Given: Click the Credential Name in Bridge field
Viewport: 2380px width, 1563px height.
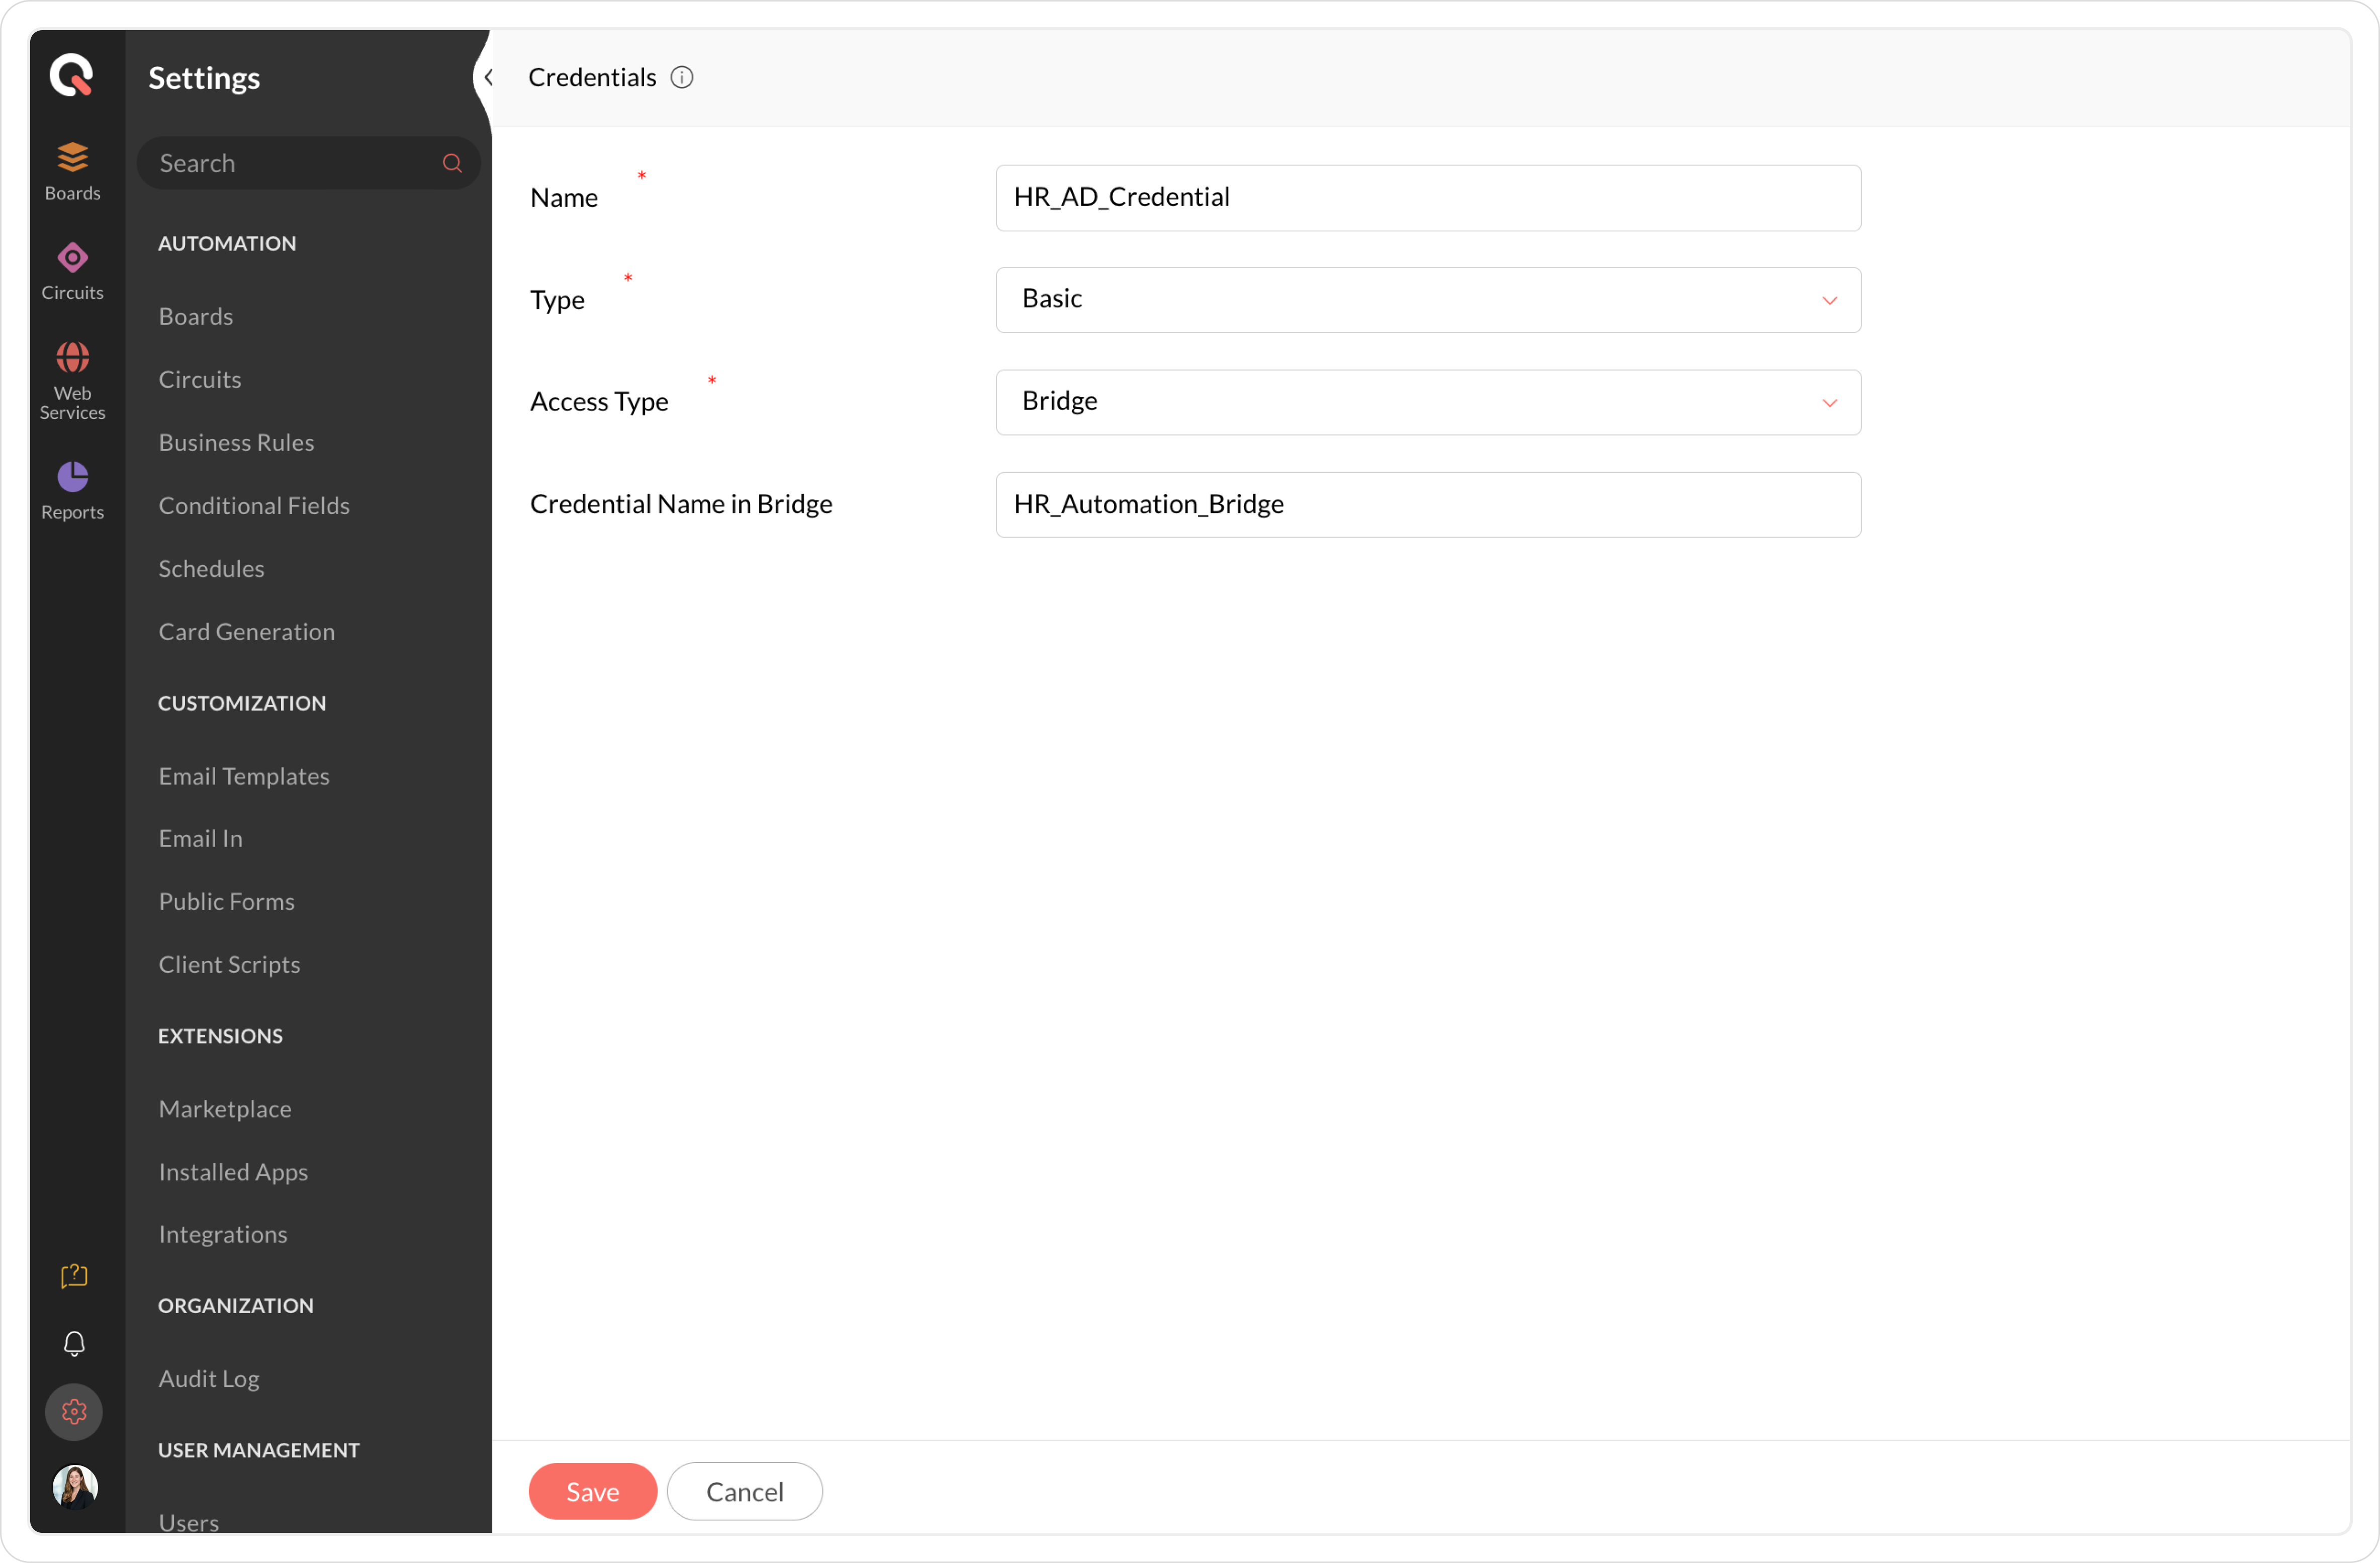Looking at the screenshot, I should click(x=1428, y=504).
